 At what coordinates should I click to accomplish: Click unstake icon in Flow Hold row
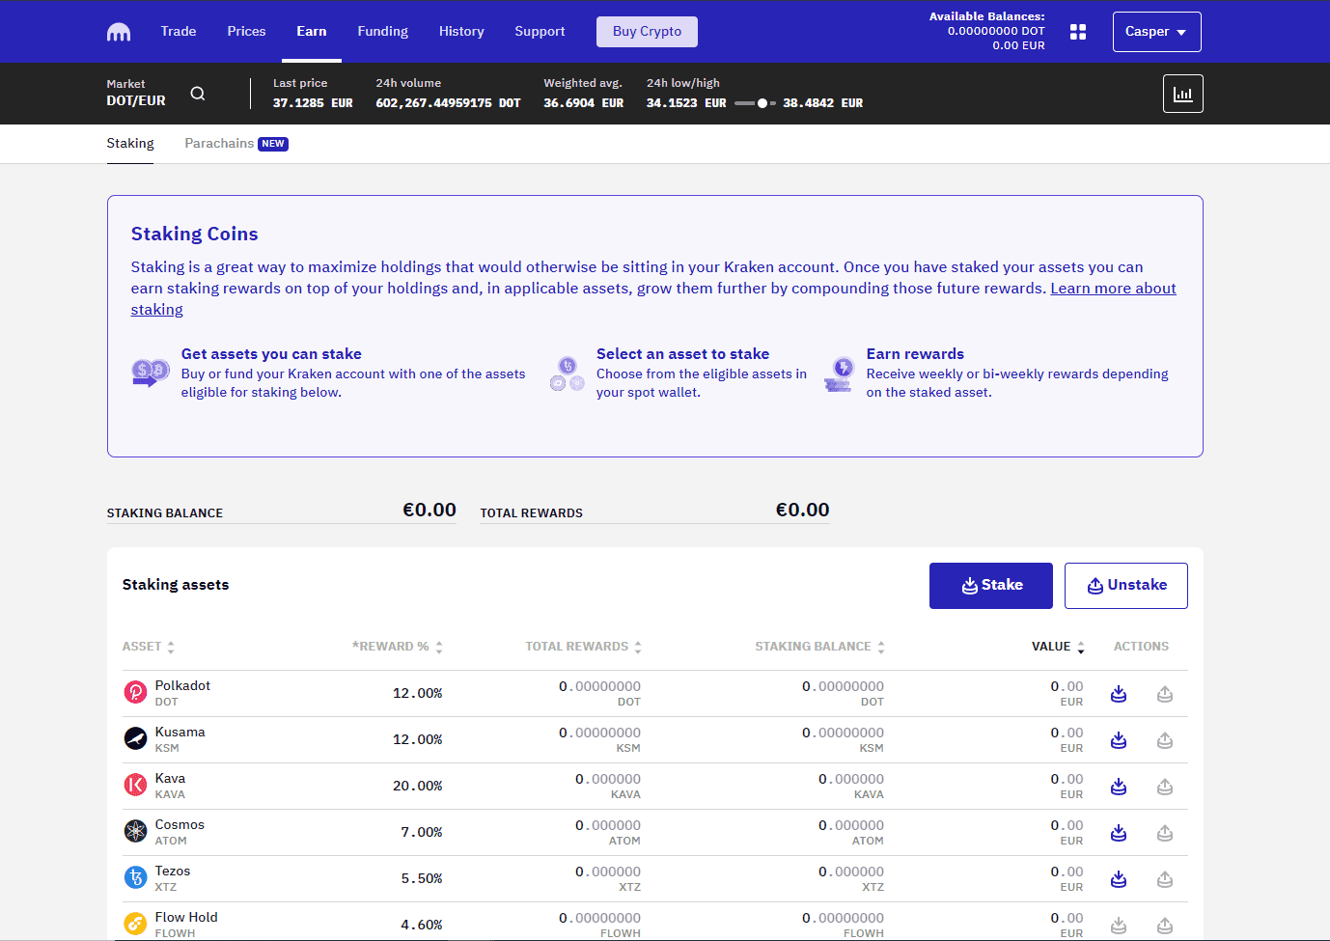click(x=1165, y=926)
